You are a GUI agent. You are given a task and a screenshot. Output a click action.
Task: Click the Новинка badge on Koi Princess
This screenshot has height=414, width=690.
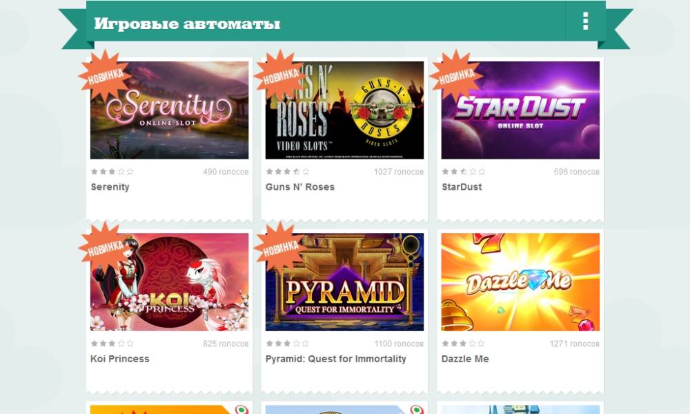click(105, 248)
